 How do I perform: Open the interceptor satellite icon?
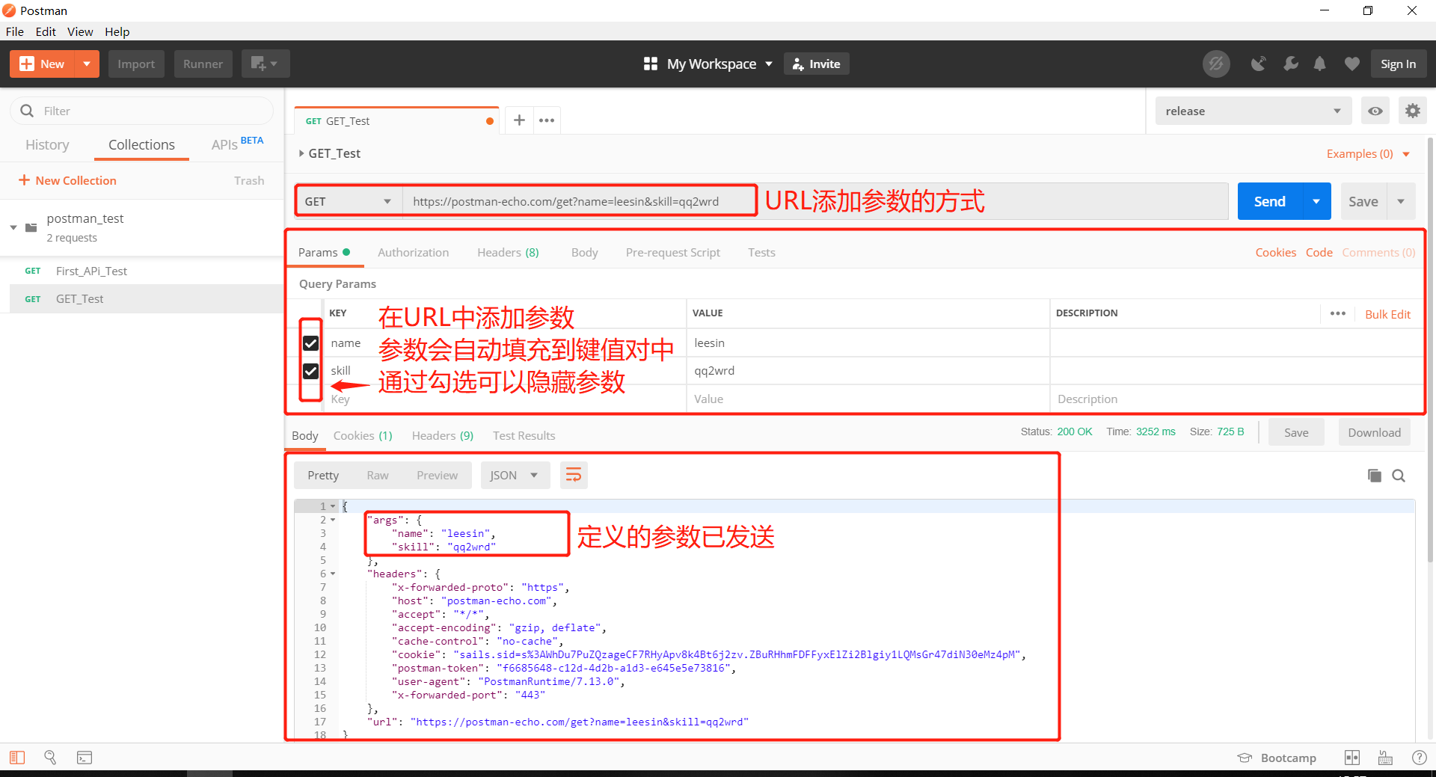[x=1259, y=64]
